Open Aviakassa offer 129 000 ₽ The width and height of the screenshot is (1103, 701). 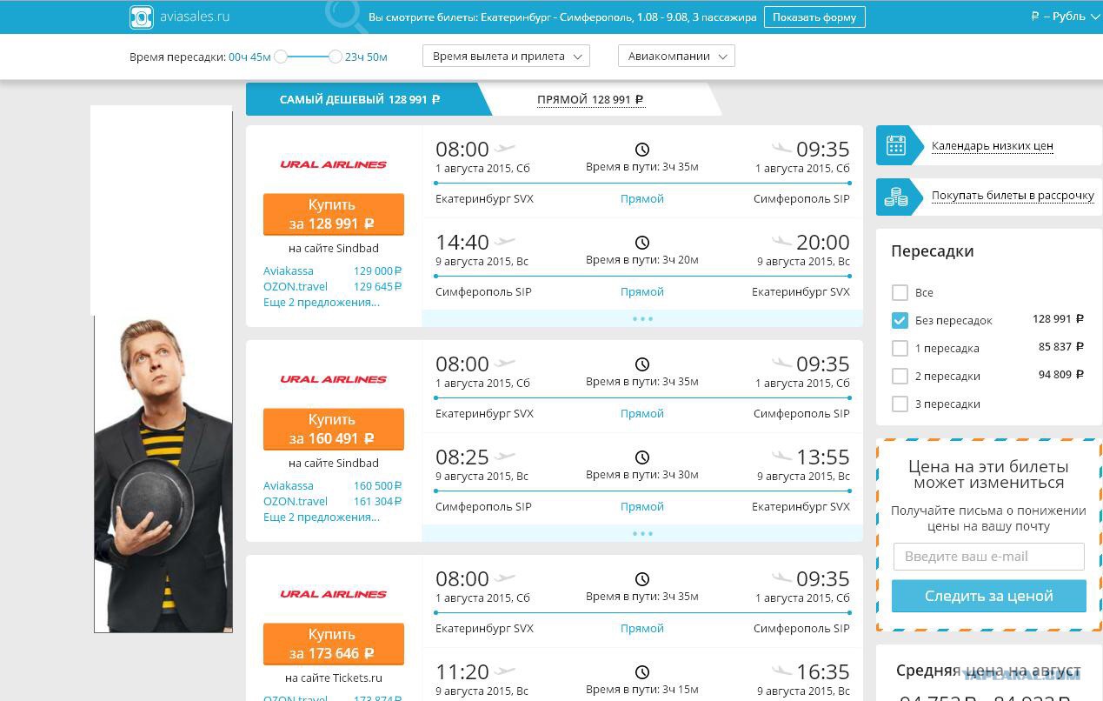333,271
